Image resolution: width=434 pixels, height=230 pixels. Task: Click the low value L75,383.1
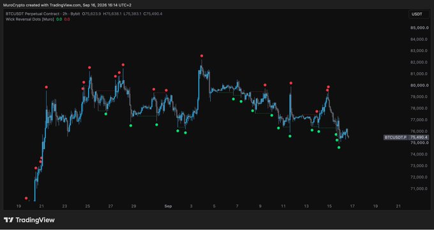(x=133, y=13)
